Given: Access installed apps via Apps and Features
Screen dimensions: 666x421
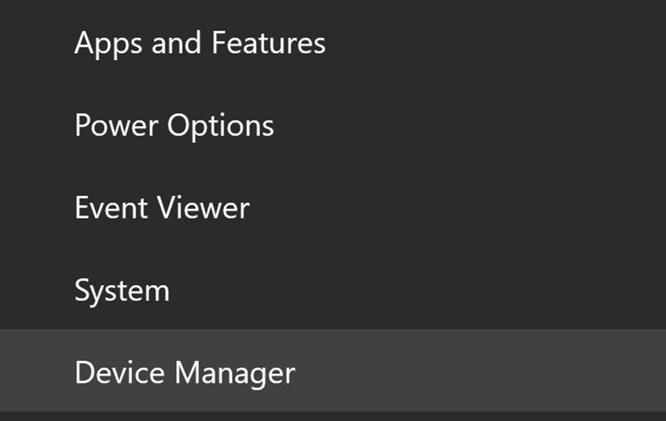Looking at the screenshot, I should [x=200, y=43].
